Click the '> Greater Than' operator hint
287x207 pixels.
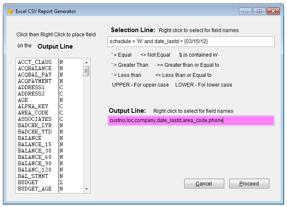[x=130, y=65]
